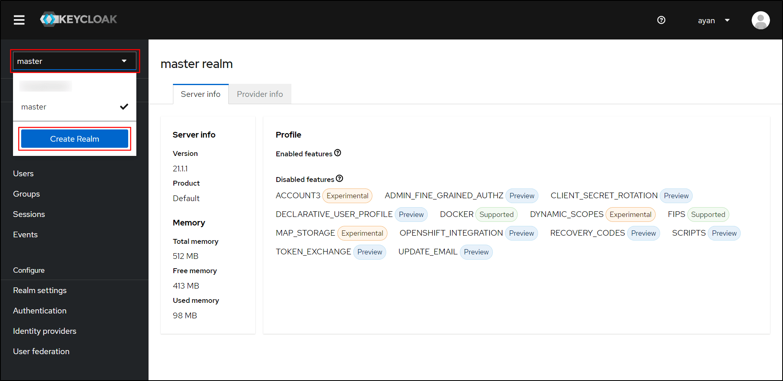Open the navigation hamburger menu
Screen dimensions: 783x381
[x=18, y=20]
